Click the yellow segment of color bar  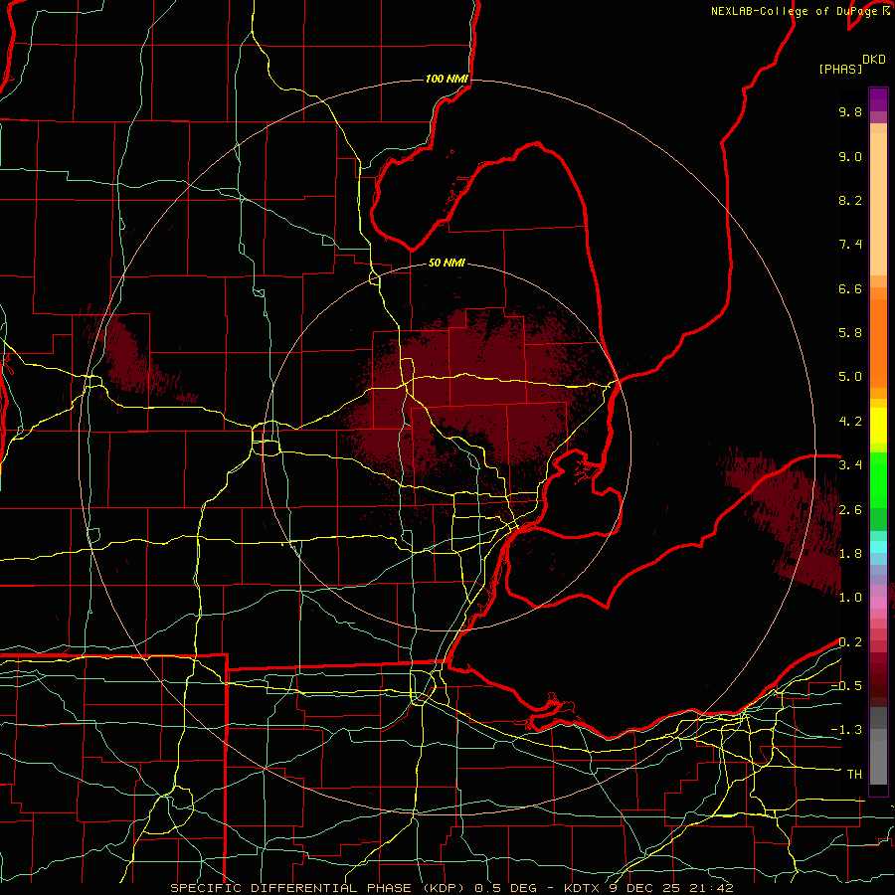click(878, 426)
